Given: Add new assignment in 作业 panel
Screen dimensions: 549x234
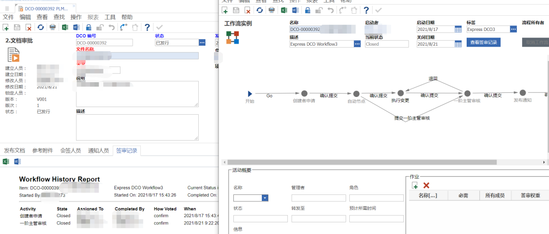Looking at the screenshot, I should click(x=415, y=185).
